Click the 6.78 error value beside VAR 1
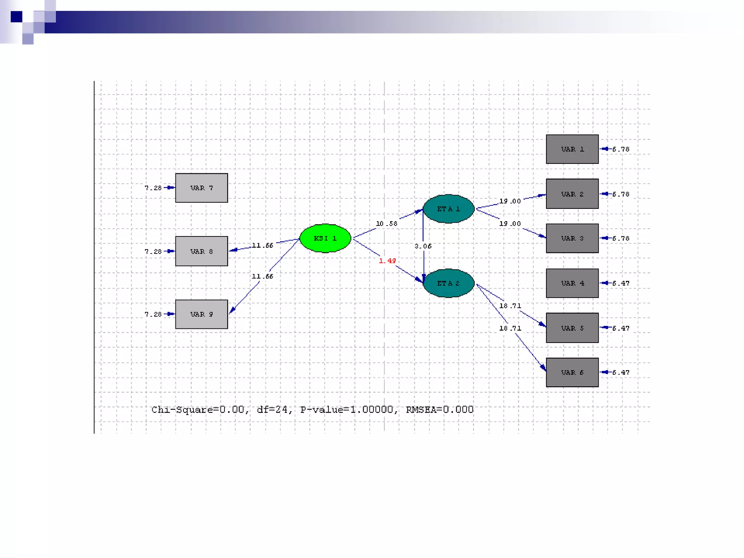 coord(620,149)
